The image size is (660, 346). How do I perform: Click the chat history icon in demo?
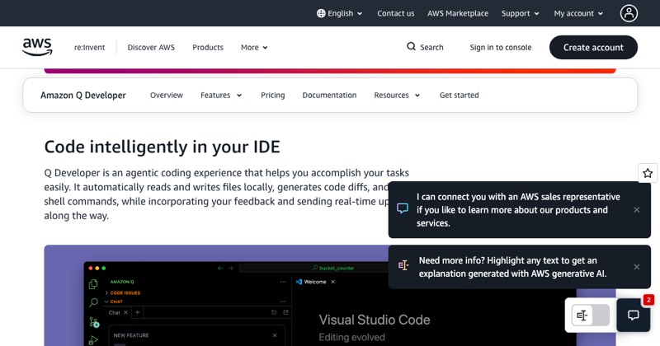(274, 312)
